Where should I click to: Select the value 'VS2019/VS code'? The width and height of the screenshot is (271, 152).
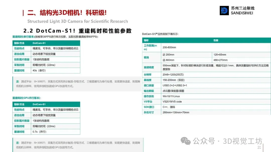tap(172, 101)
